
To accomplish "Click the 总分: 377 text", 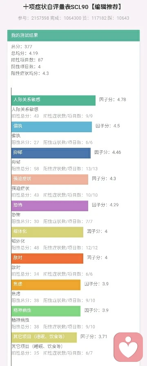I will (22, 46).
